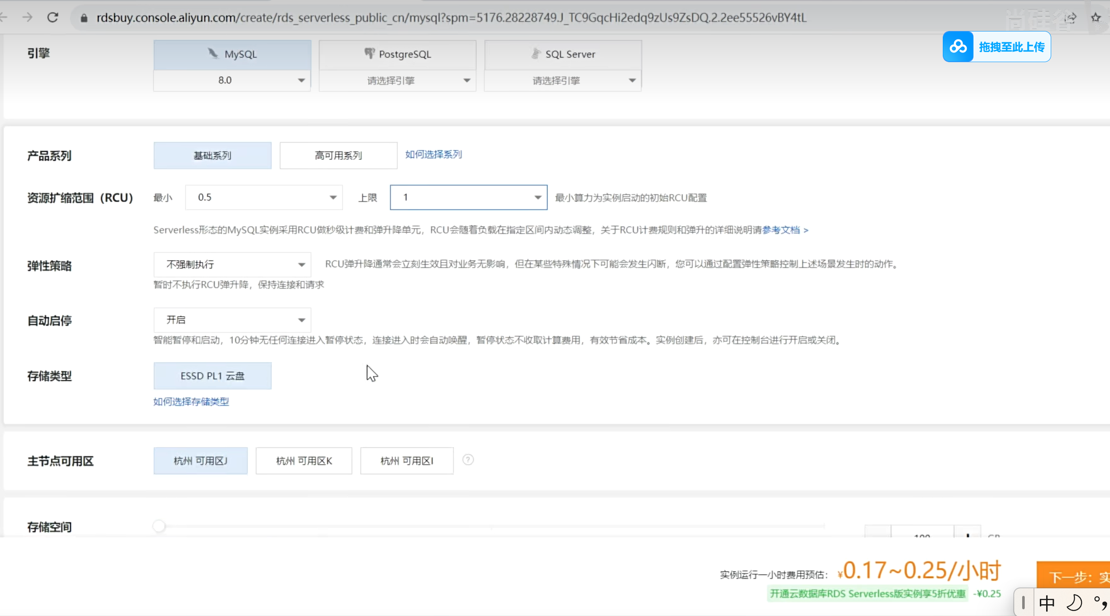Select the PostgreSQL engine tab
1110x616 pixels.
pos(397,55)
